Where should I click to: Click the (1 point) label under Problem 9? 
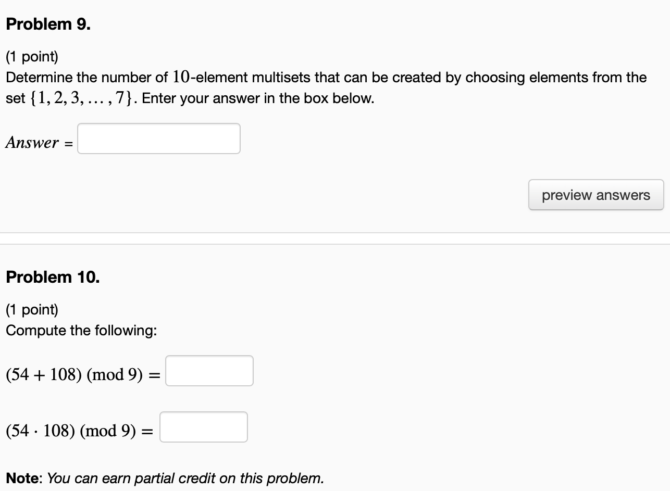30,56
